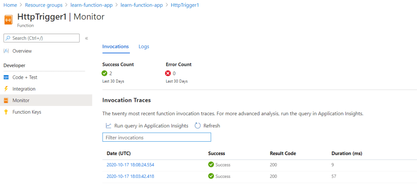Open Integration in Developer section
417x192 pixels.
24,89
